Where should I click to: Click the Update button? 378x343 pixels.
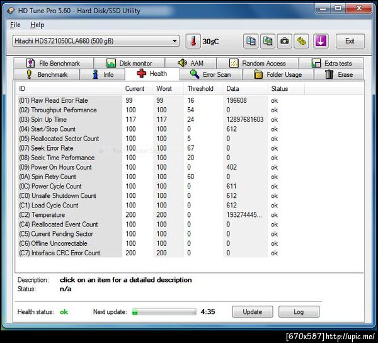pyautogui.click(x=253, y=311)
